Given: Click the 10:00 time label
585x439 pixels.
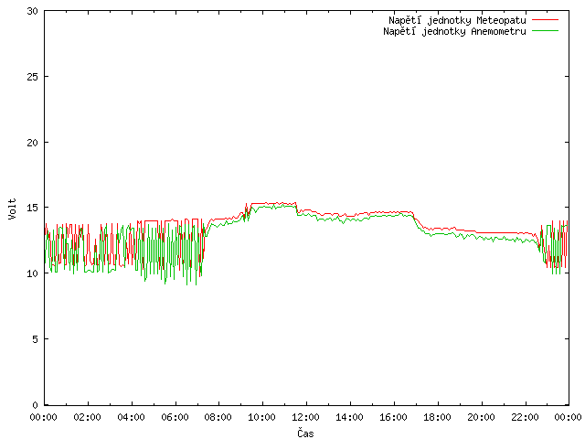Looking at the screenshot, I should [262, 417].
